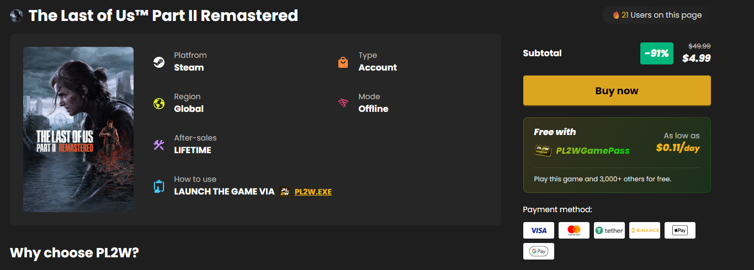Click the PL2WGamePass card icon

tap(543, 150)
